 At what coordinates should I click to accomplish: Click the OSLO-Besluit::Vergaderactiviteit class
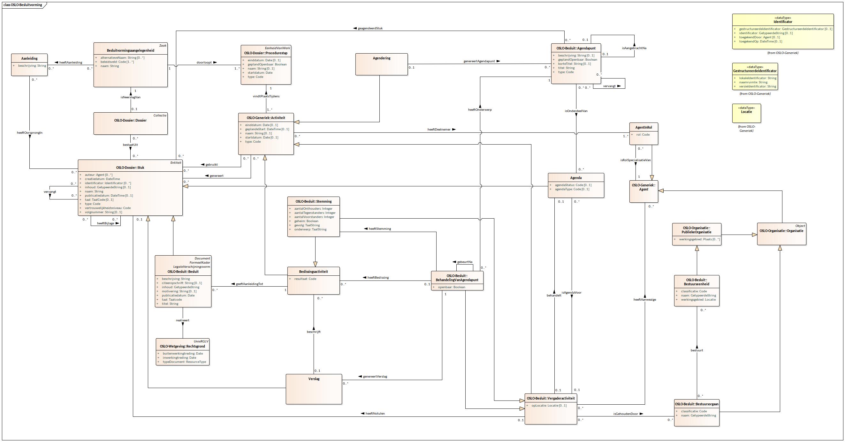pyautogui.click(x=551, y=398)
